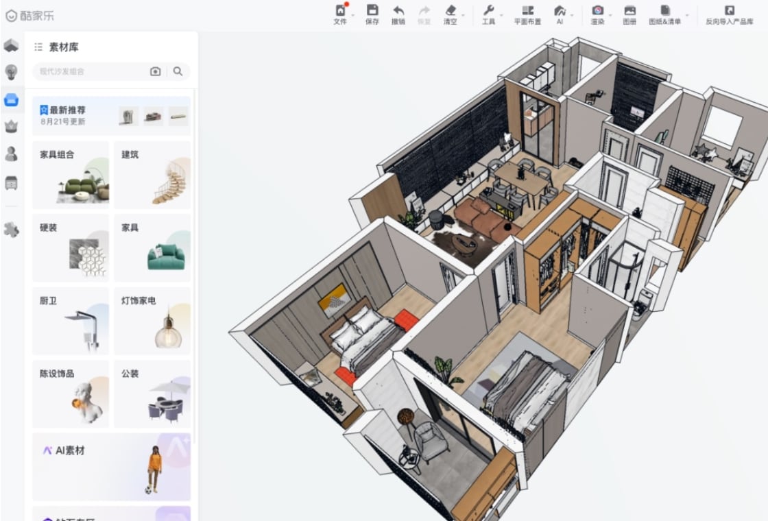This screenshot has height=521, width=768.
Task: Click the 3D cube icon in left sidebar
Action: pos(11,45)
